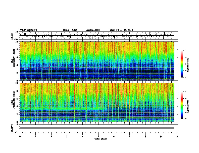Screen dimensions: 199x153
Task: Click the "ch.1(V)" waveform axis label
Action: coord(12,36)
